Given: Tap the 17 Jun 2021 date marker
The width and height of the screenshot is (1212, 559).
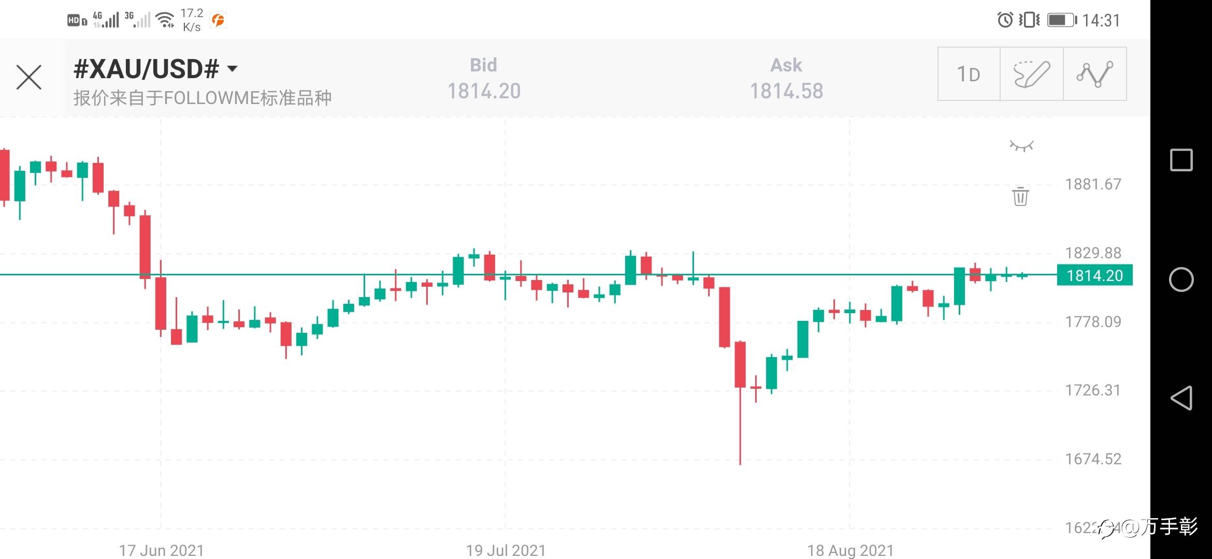Looking at the screenshot, I should coord(161,550).
